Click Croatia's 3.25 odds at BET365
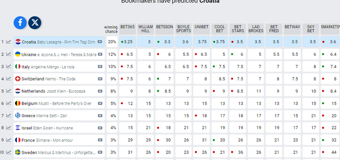 point(128,42)
